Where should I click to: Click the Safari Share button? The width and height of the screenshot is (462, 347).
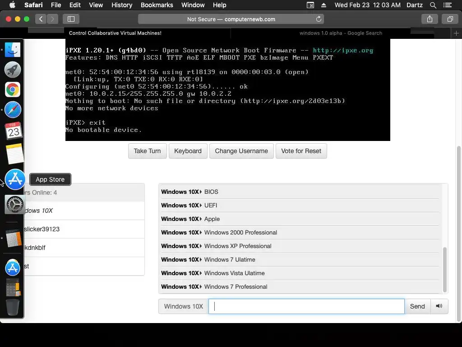point(430,19)
